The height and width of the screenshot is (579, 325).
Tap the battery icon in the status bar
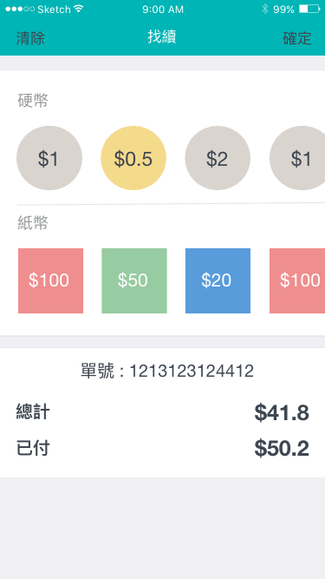(309, 9)
